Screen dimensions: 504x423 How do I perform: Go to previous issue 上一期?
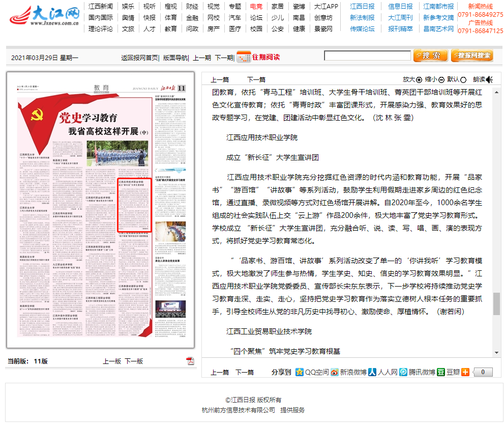pos(202,58)
